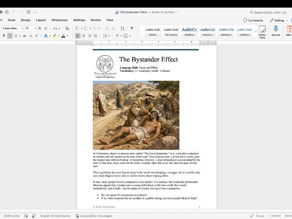Select the Good Samaritan picture in document
The height and width of the screenshot is (219, 292).
(136, 115)
